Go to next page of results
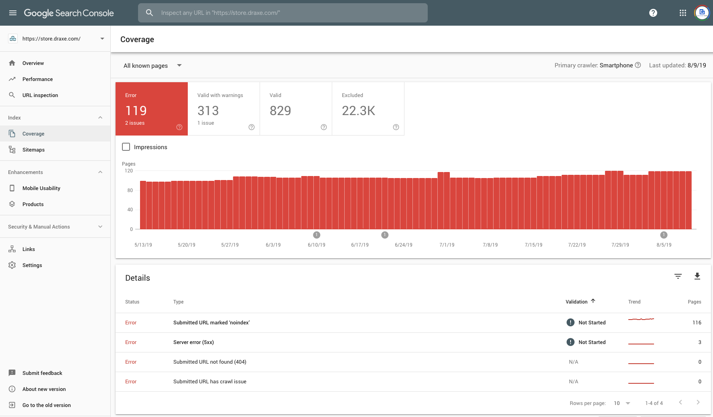Screen dimensions: 713x417 pyautogui.click(x=698, y=403)
